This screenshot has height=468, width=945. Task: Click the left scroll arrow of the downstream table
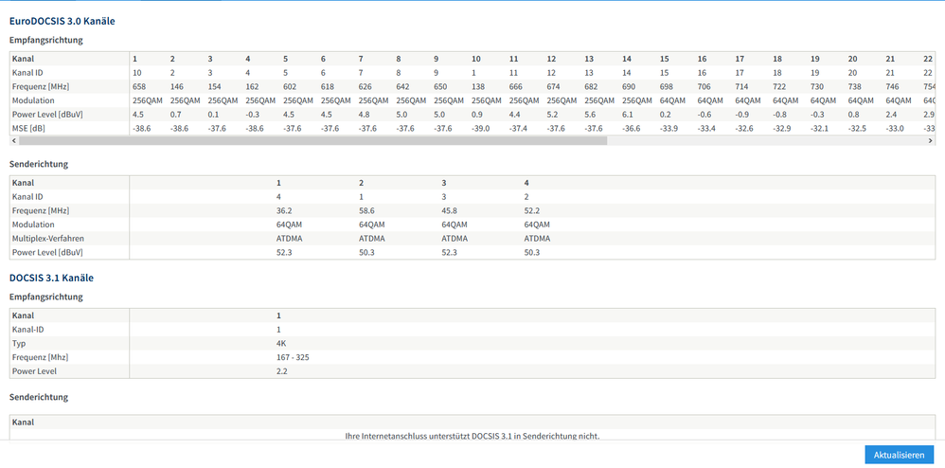coord(14,140)
